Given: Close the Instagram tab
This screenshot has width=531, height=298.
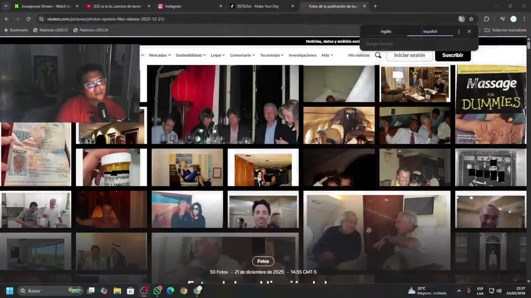Looking at the screenshot, I should pyautogui.click(x=221, y=6).
